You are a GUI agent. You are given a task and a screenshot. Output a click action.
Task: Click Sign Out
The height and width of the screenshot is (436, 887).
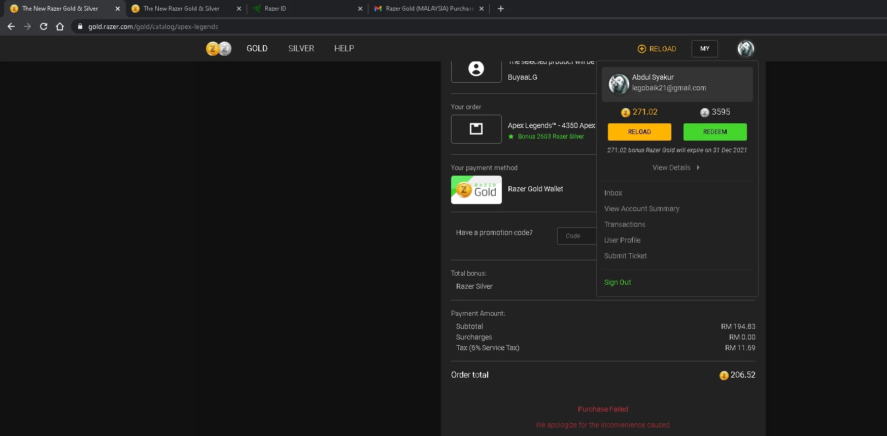(x=618, y=282)
